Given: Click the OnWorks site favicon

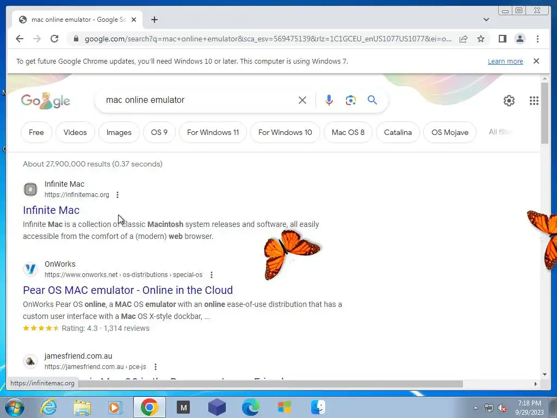Looking at the screenshot, I should (30, 269).
